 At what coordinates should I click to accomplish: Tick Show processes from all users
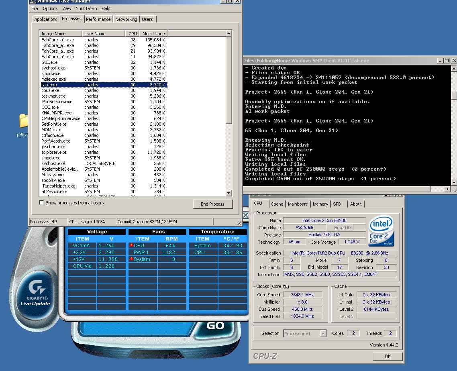click(x=41, y=202)
